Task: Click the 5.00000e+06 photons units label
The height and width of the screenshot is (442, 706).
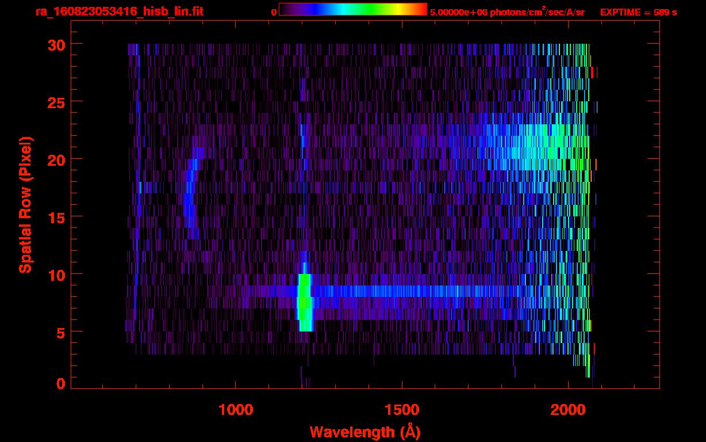Action: point(507,12)
